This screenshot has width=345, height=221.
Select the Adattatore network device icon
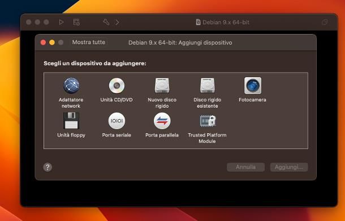click(x=71, y=86)
